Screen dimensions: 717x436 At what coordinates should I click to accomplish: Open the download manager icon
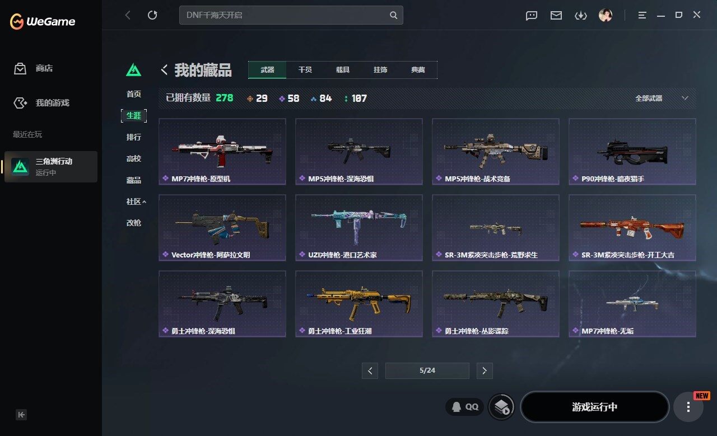(x=580, y=15)
